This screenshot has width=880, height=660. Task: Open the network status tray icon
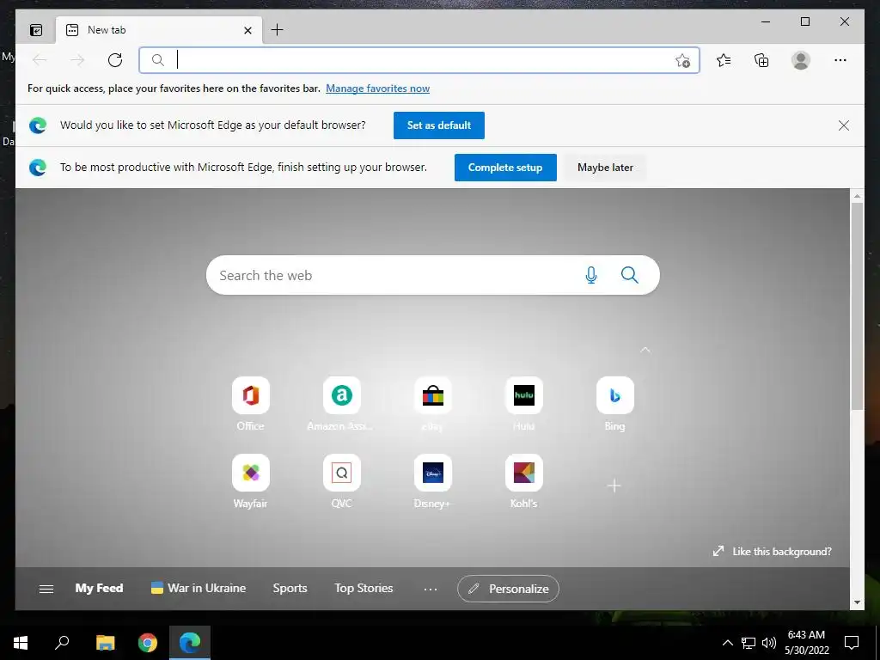point(749,643)
